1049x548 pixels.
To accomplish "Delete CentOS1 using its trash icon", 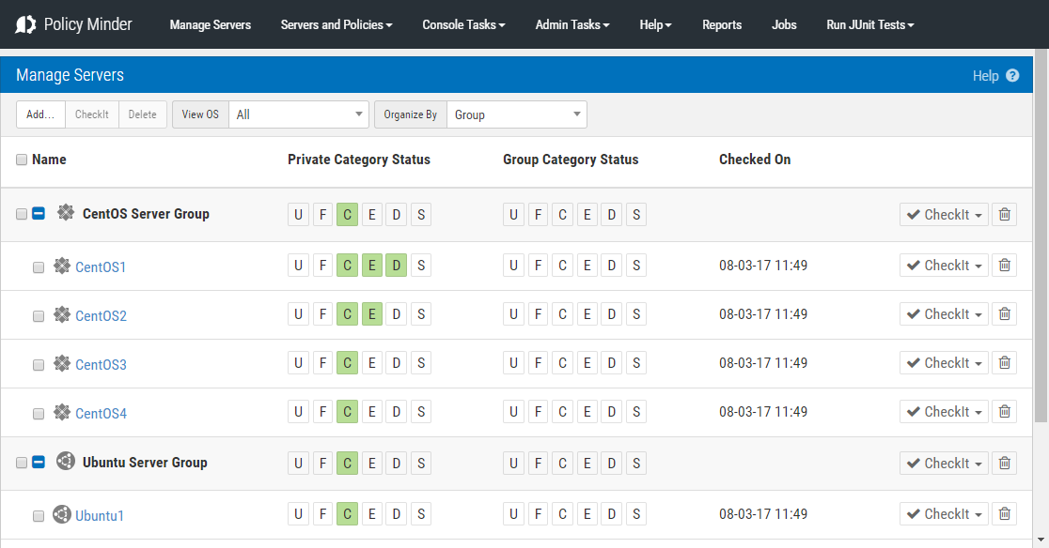I will 1004,266.
